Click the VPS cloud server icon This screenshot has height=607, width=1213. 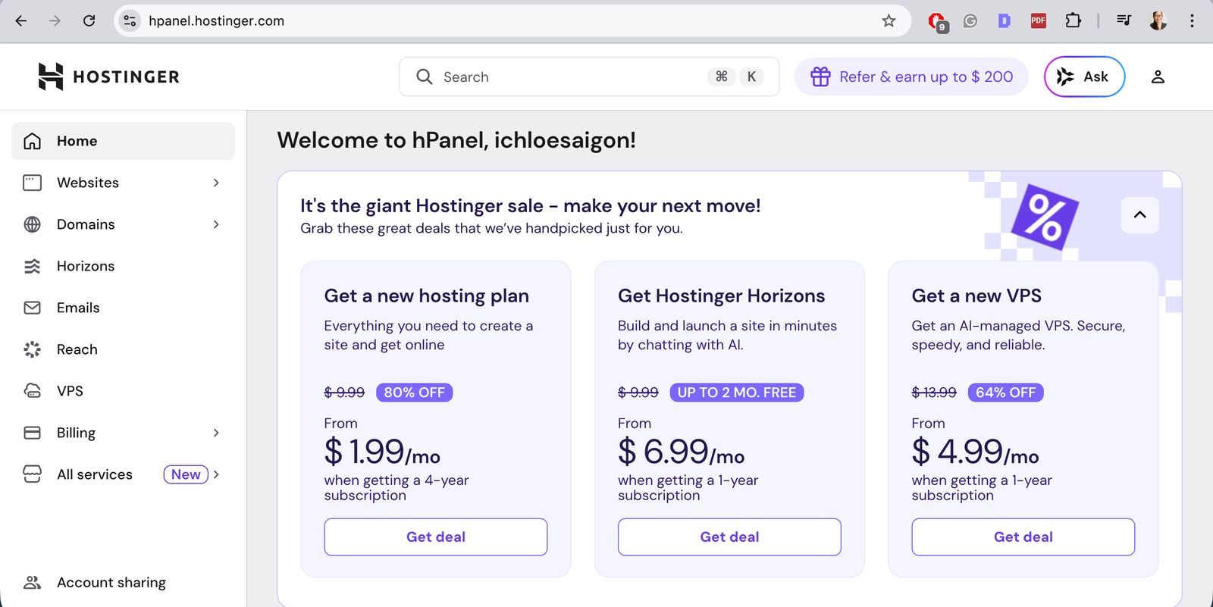(x=32, y=391)
